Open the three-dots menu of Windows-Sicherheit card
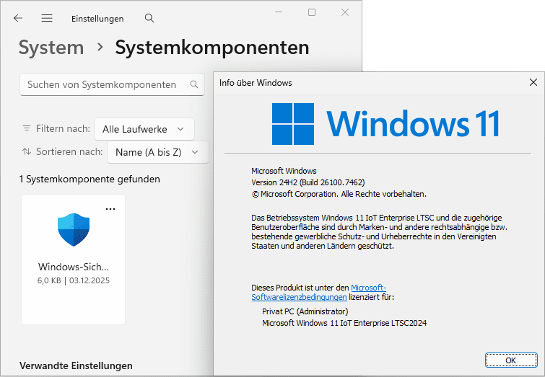This screenshot has height=377, width=545. [110, 209]
